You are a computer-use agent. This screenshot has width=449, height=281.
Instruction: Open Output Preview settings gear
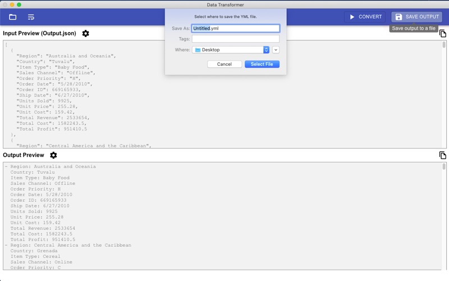53,155
